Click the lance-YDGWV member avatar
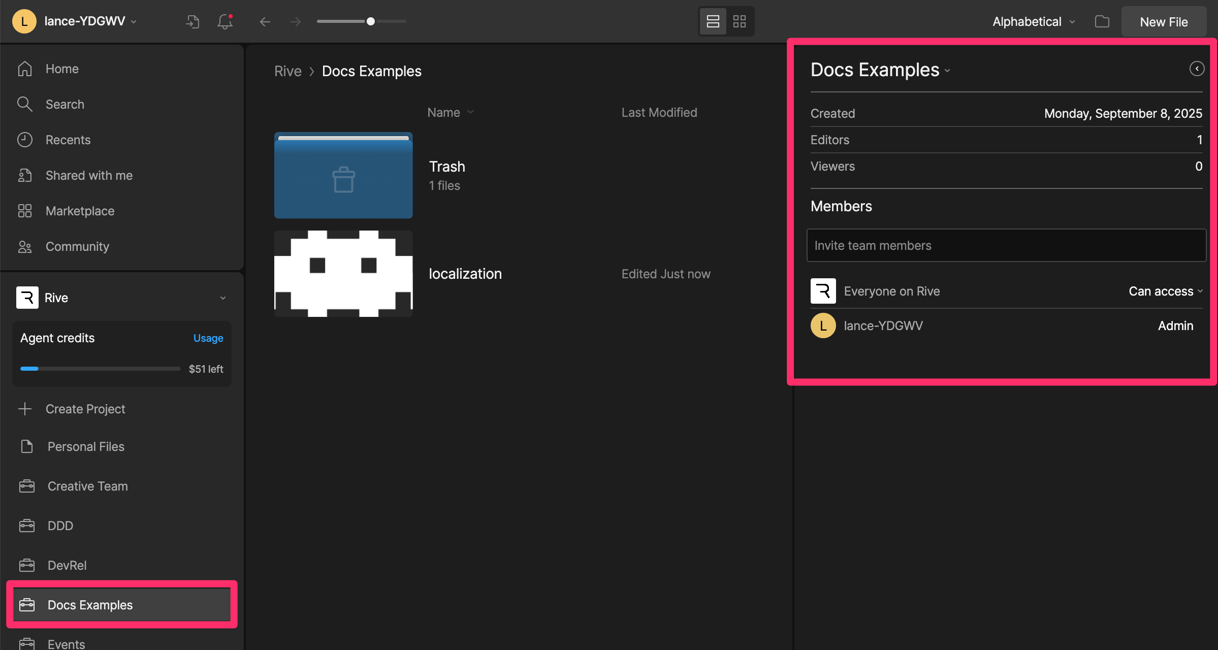 [x=823, y=326]
